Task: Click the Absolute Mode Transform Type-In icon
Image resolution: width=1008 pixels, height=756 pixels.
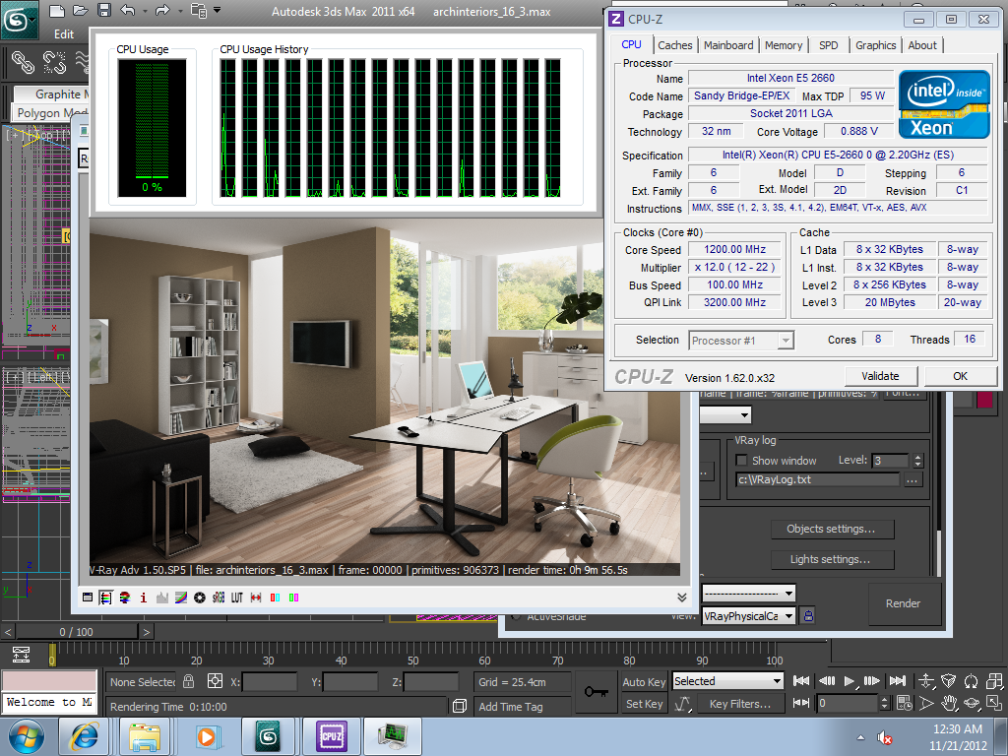Action: (x=215, y=681)
